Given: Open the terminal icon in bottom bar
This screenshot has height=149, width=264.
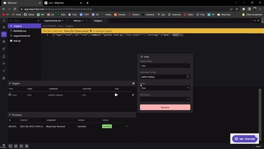Looking at the screenshot, I should [x=10, y=146].
